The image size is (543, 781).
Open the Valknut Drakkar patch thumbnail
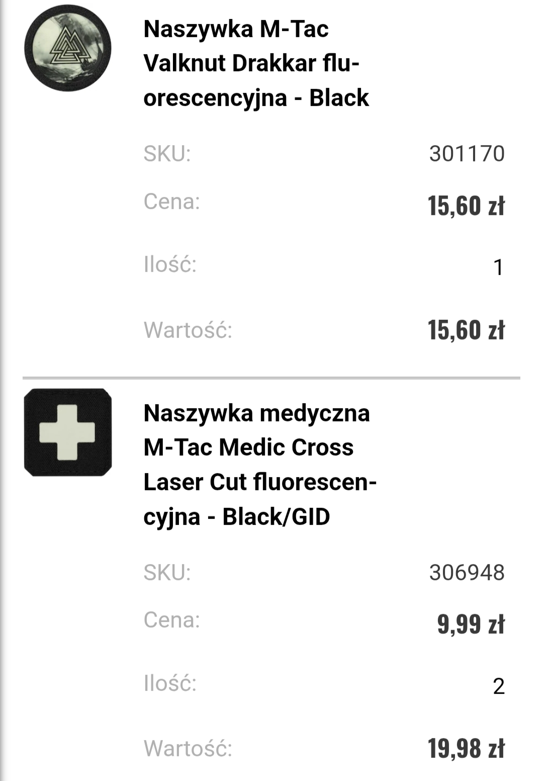pos(68,48)
